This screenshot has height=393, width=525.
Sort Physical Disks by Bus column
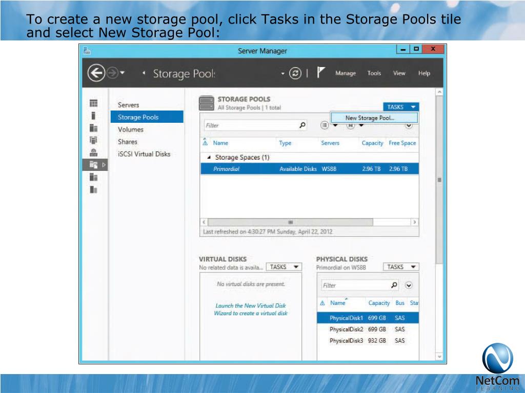point(400,303)
